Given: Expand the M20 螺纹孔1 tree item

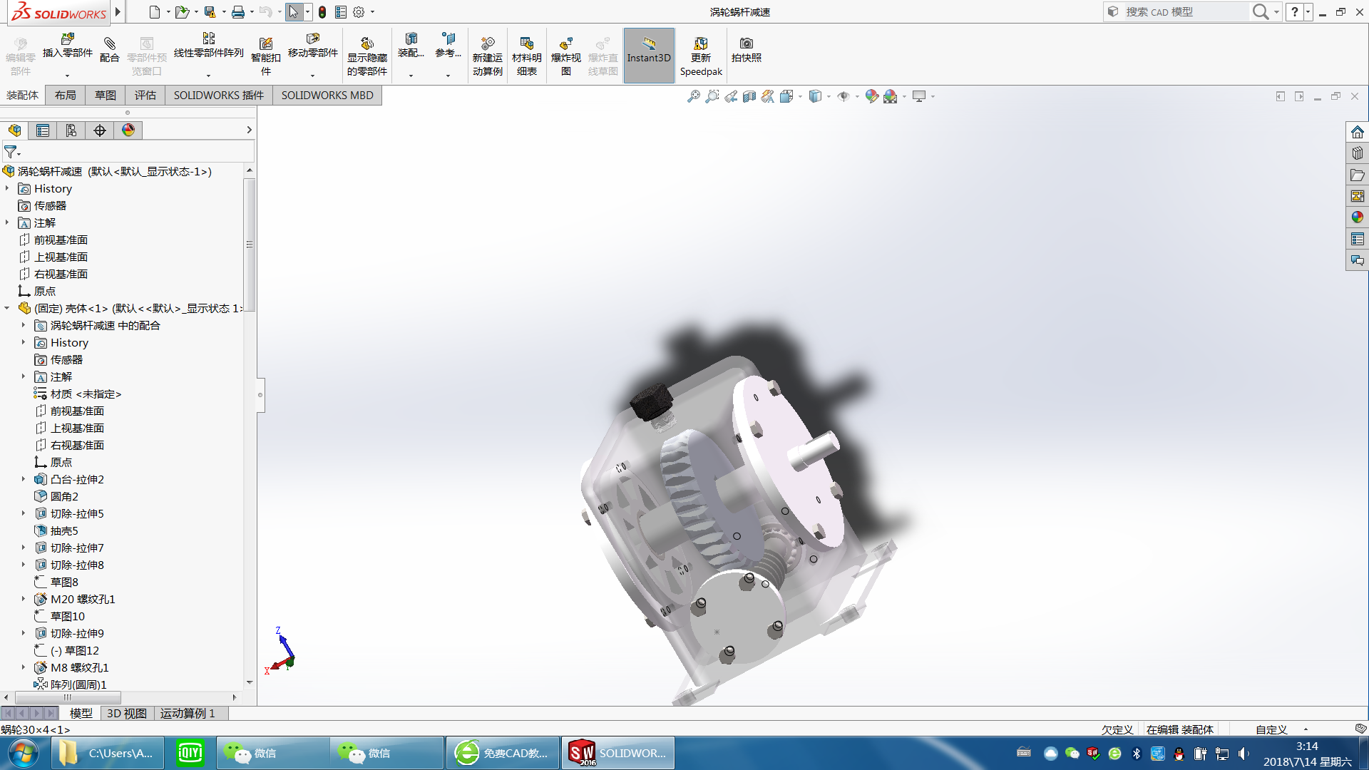Looking at the screenshot, I should 23,599.
